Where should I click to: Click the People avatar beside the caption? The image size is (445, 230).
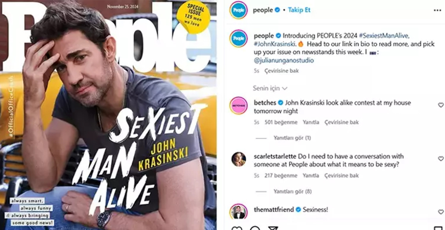pyautogui.click(x=239, y=39)
